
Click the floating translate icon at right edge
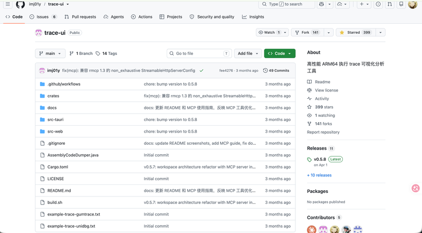(x=416, y=188)
